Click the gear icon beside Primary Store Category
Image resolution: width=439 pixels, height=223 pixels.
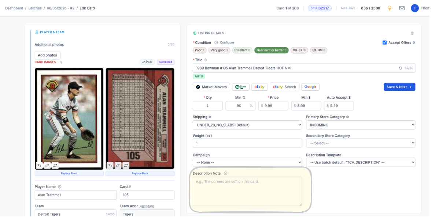coord(347,117)
